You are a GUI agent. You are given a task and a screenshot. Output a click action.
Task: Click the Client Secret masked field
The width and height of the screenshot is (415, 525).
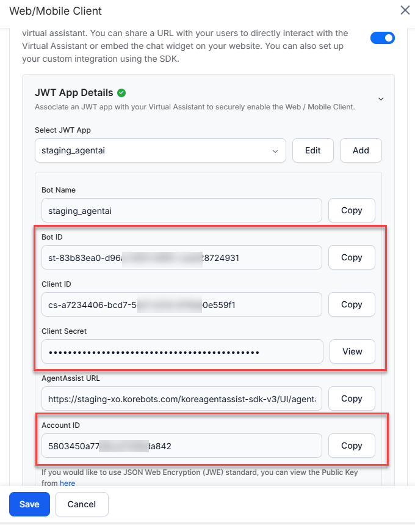click(181, 351)
